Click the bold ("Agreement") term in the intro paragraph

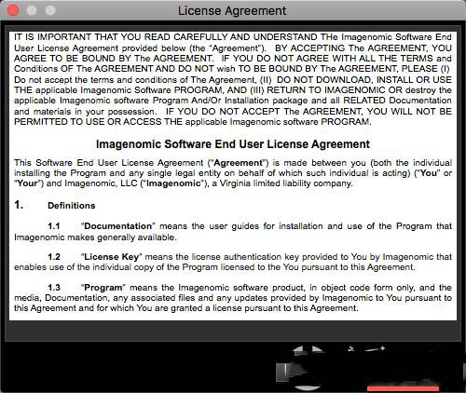click(238, 163)
